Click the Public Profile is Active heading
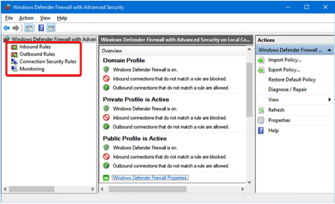 point(135,138)
